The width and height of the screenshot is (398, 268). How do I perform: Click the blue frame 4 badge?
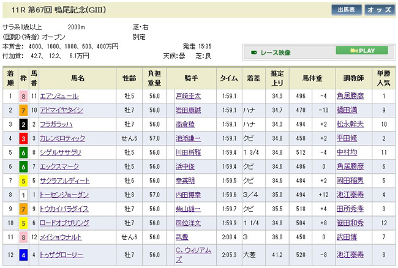click(23, 254)
